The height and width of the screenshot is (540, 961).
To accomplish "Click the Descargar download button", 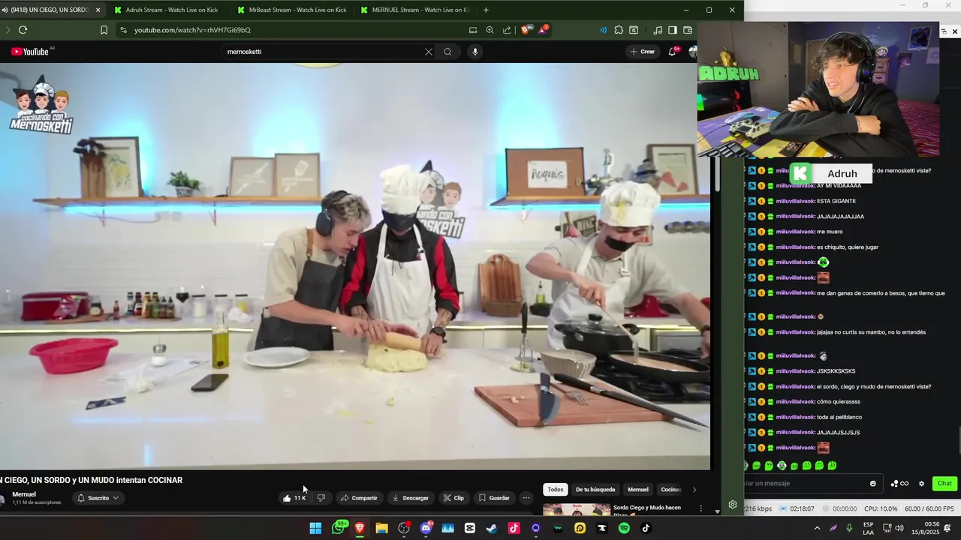I will pyautogui.click(x=410, y=498).
